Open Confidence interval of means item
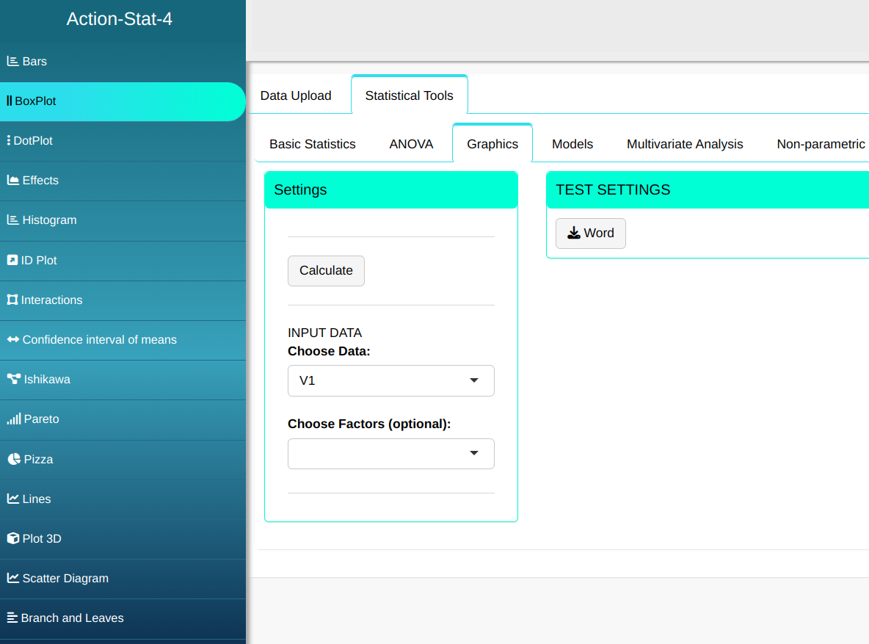 [99, 340]
